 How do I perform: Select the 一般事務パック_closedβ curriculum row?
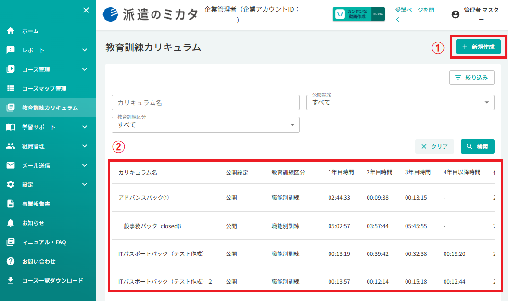point(303,226)
